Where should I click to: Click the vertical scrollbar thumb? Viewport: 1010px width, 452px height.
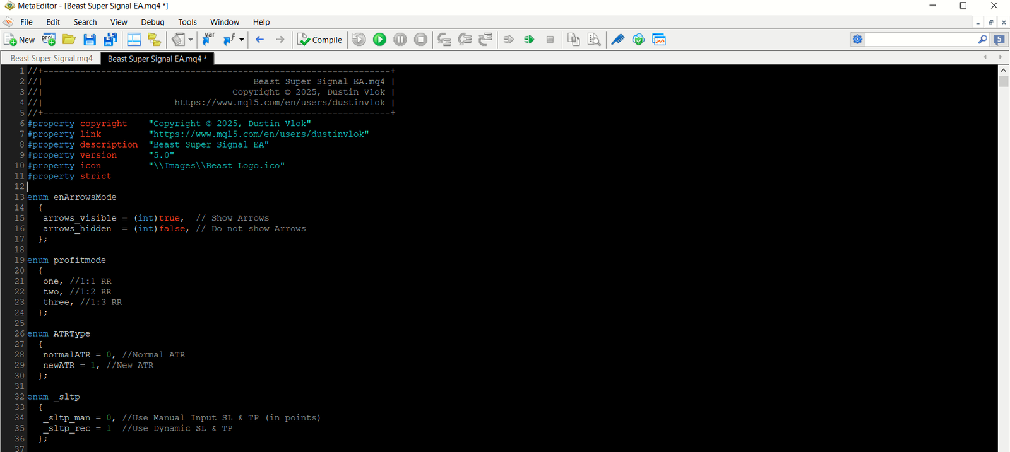click(x=1004, y=82)
